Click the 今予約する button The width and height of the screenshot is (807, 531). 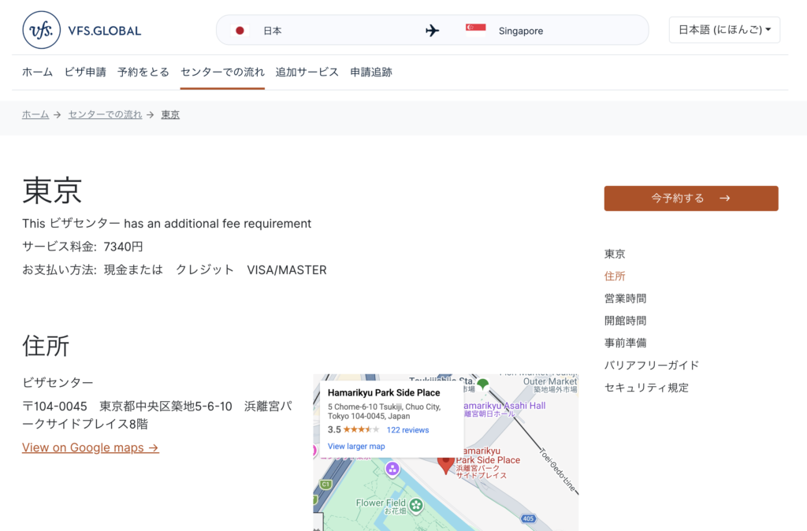(x=690, y=198)
